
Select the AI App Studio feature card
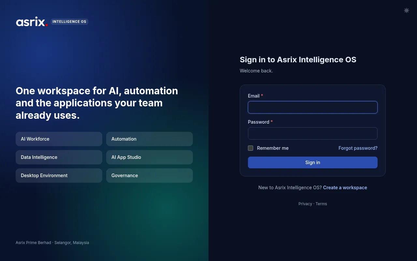point(150,157)
